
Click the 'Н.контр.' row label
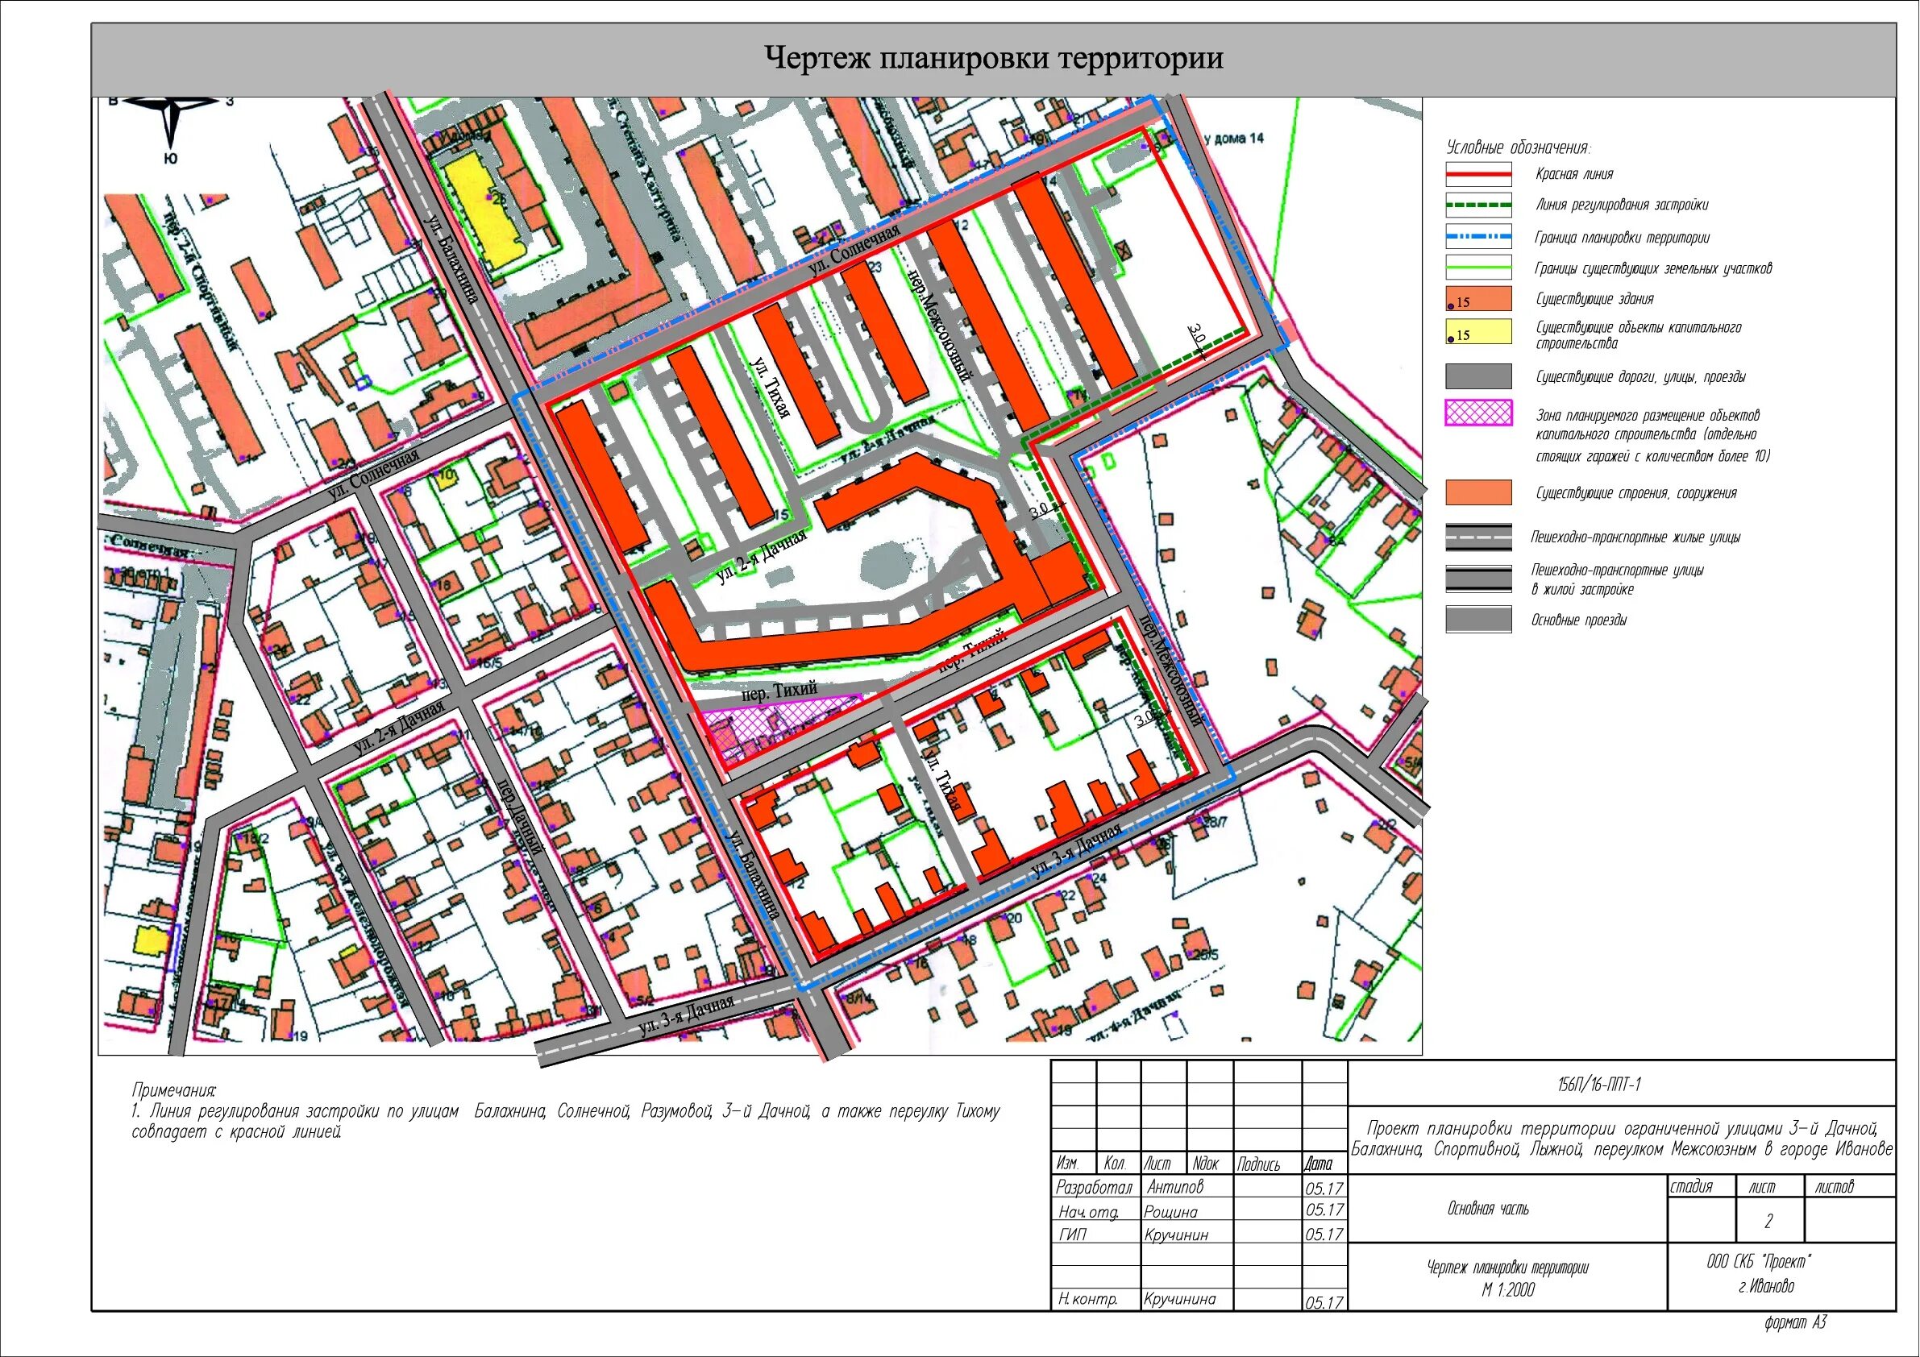tap(1087, 1299)
